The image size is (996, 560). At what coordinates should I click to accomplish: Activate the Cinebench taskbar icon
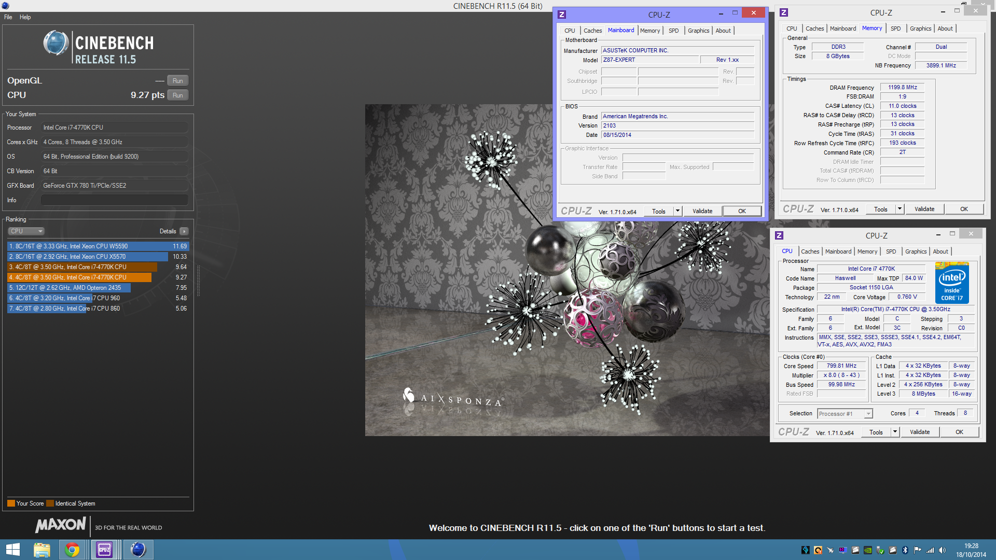(137, 550)
